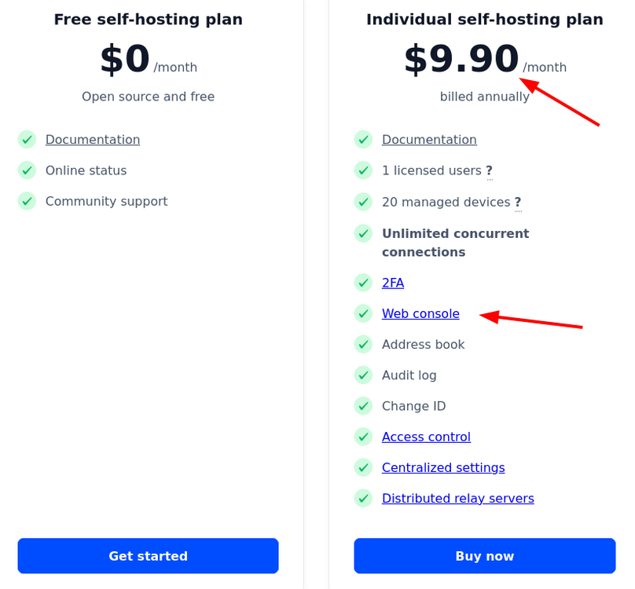Follow the Web console link
This screenshot has height=589, width=635.
[420, 313]
